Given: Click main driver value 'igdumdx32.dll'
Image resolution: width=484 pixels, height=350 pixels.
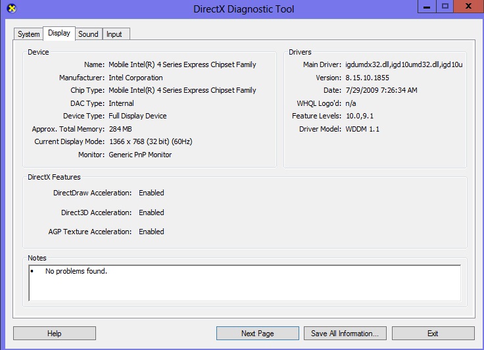Looking at the screenshot, I should click(404, 64).
